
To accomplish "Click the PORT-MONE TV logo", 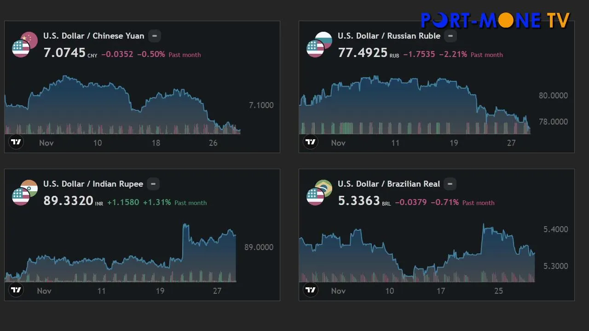I will click(x=495, y=20).
